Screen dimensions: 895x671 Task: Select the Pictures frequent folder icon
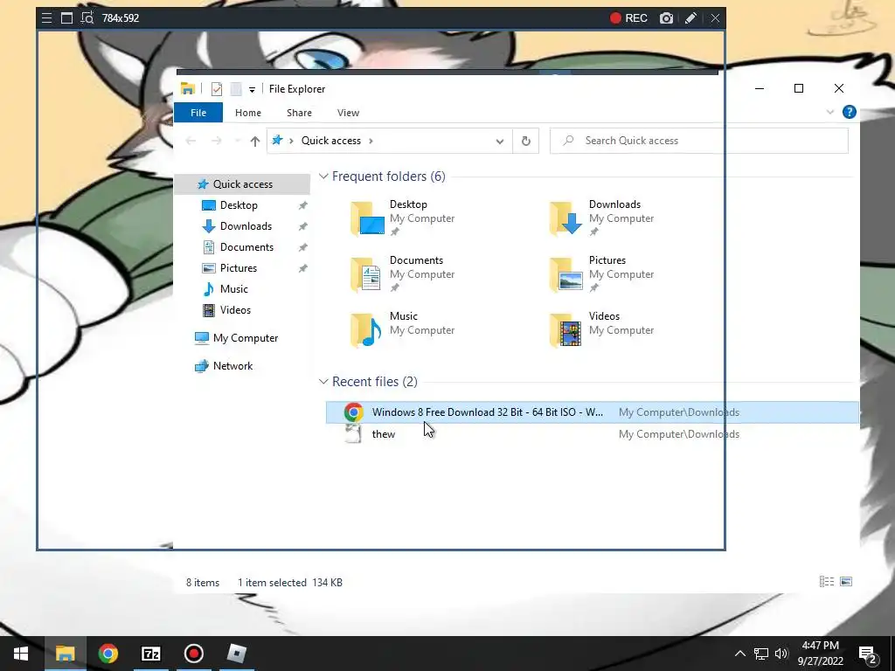565,274
